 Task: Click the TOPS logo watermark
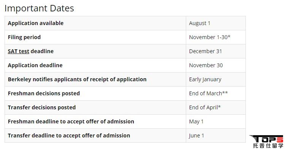tap(267, 141)
